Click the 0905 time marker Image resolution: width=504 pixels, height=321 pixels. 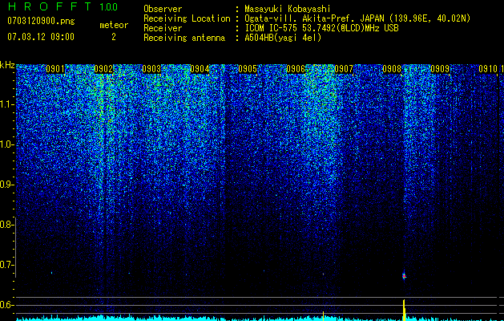(x=248, y=69)
